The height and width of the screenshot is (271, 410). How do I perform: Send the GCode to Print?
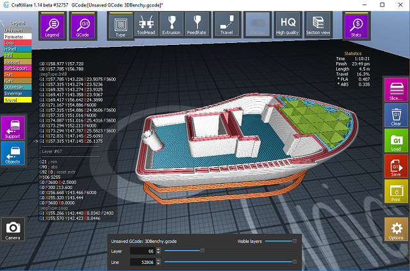tap(396, 192)
